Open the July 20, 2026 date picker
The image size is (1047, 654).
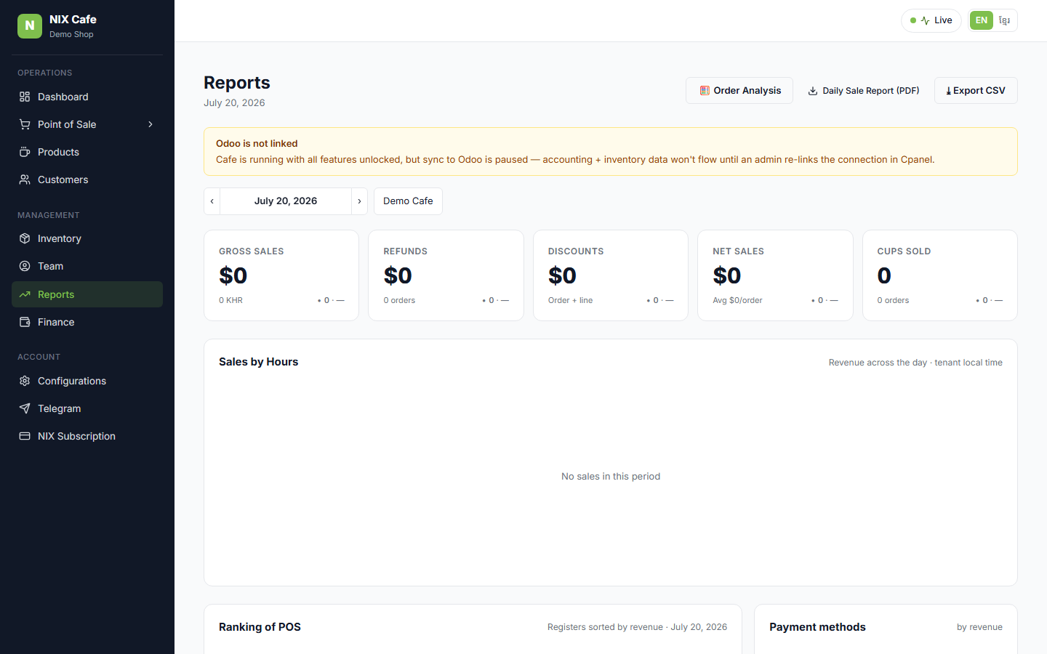[286, 201]
